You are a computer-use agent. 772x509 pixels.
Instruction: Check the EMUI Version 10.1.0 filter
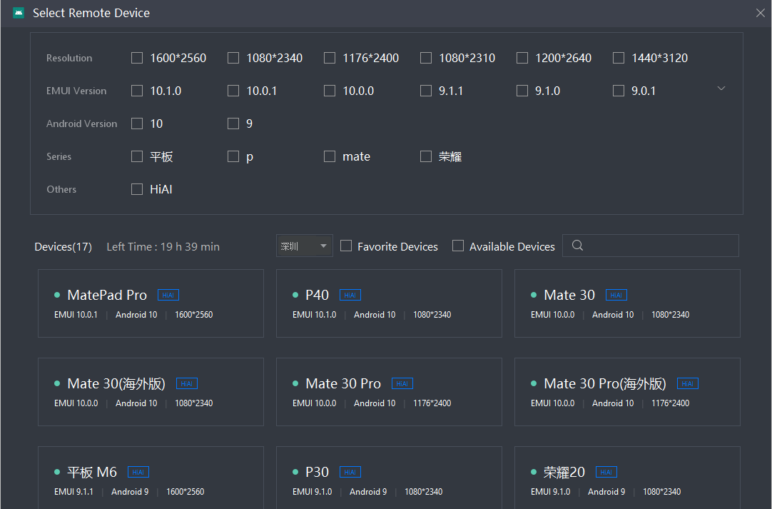[136, 91]
